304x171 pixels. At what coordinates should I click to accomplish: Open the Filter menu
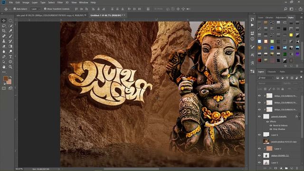click(60, 2)
